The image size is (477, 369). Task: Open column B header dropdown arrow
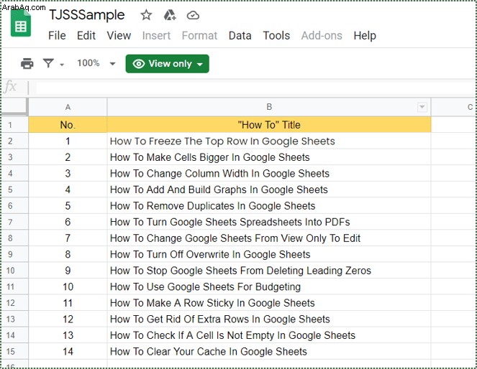422,107
